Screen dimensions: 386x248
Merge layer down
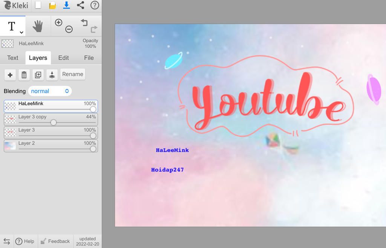click(52, 75)
